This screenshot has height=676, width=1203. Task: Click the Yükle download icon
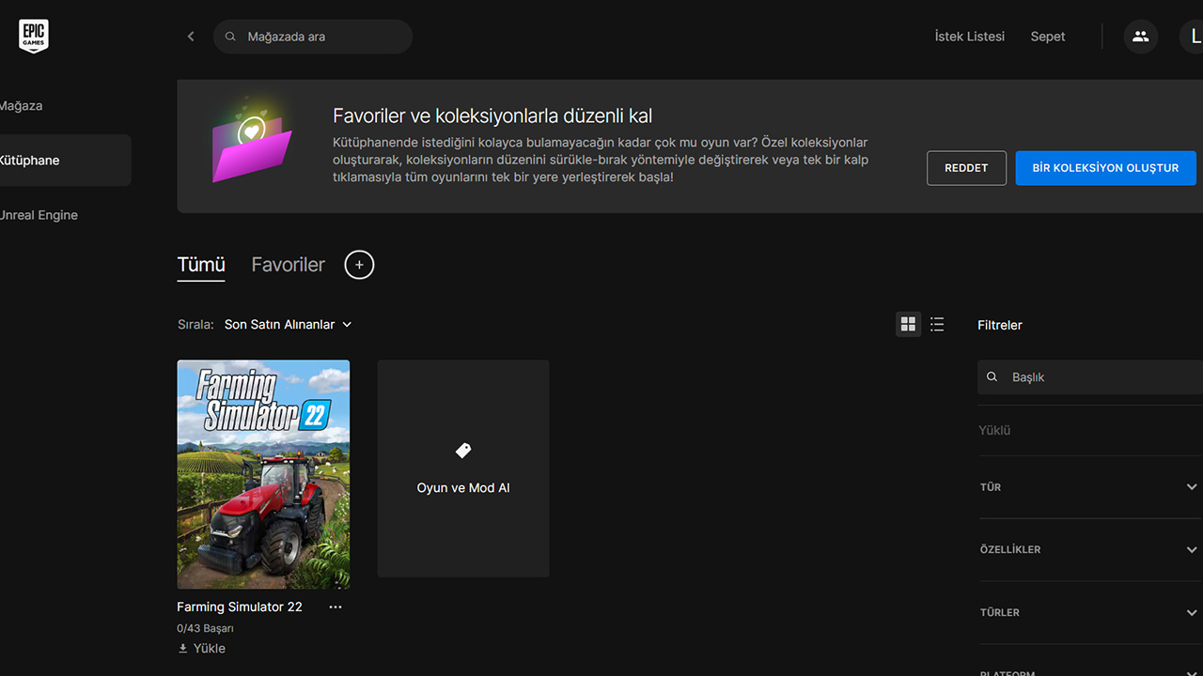(x=183, y=649)
